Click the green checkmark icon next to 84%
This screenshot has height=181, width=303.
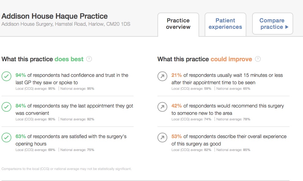coord(6,107)
